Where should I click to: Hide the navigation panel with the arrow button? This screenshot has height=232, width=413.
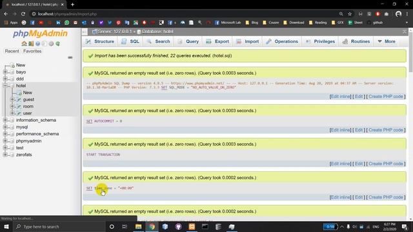tap(85, 32)
